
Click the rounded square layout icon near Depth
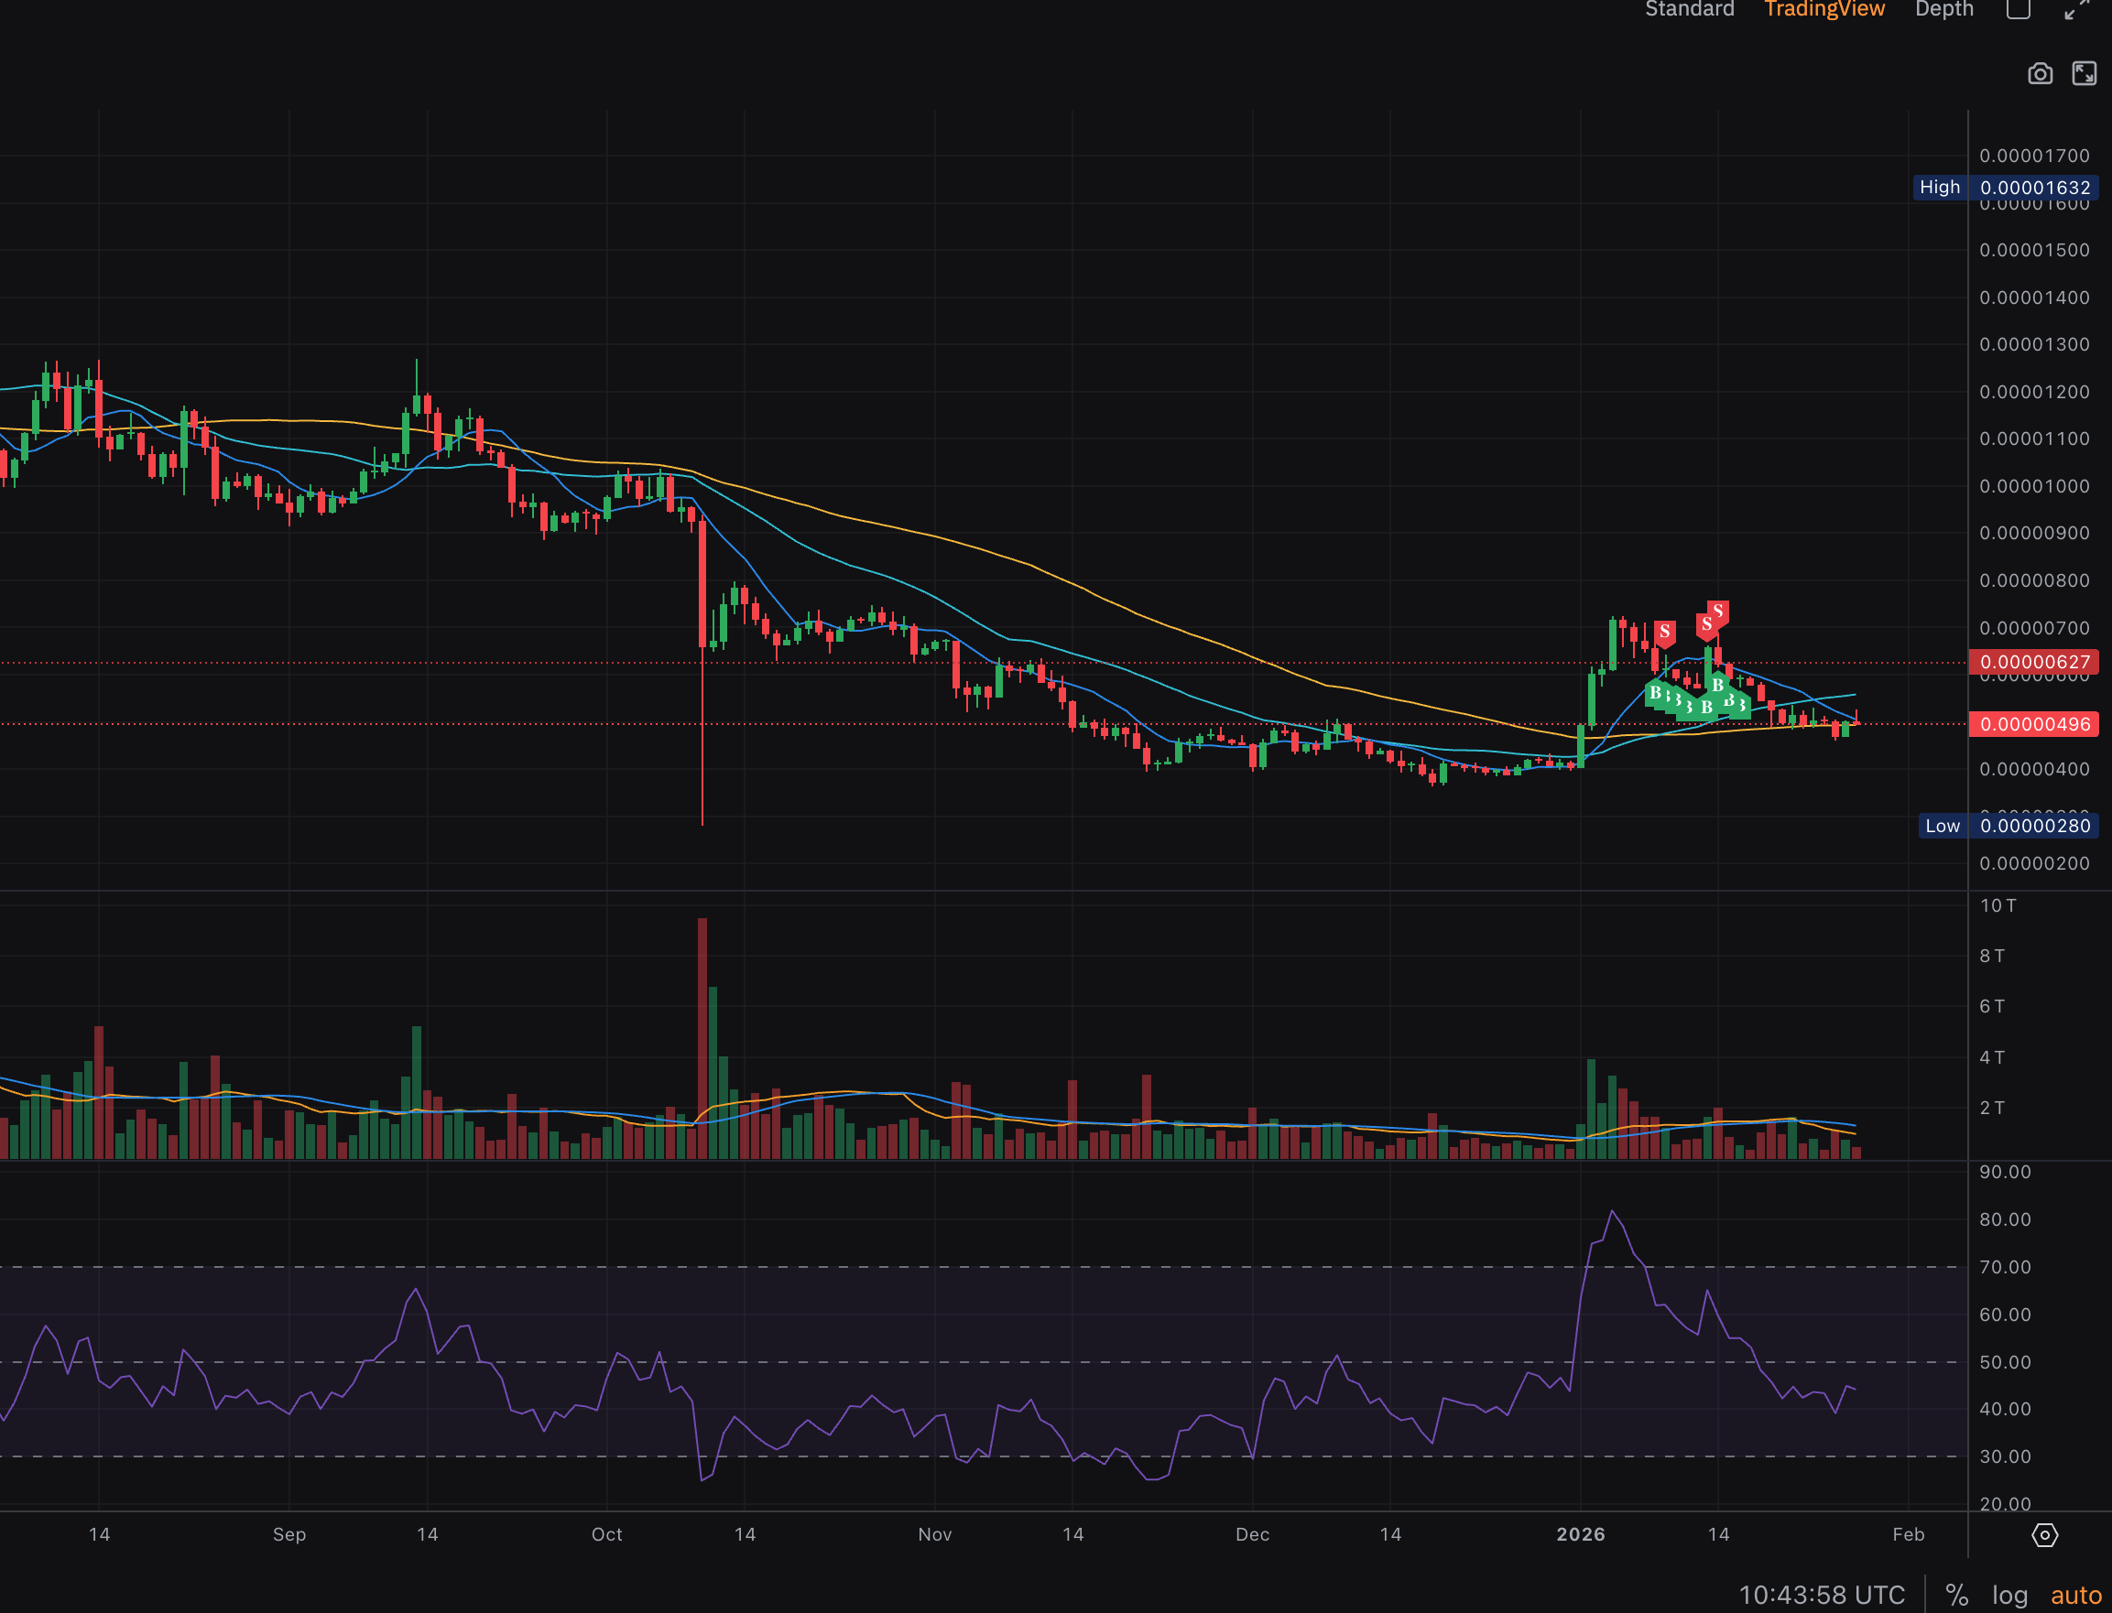click(2018, 9)
